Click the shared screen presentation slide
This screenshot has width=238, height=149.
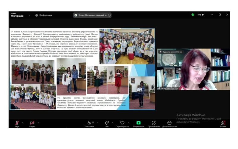82,69
